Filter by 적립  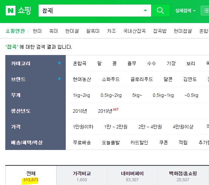(x=183, y=142)
